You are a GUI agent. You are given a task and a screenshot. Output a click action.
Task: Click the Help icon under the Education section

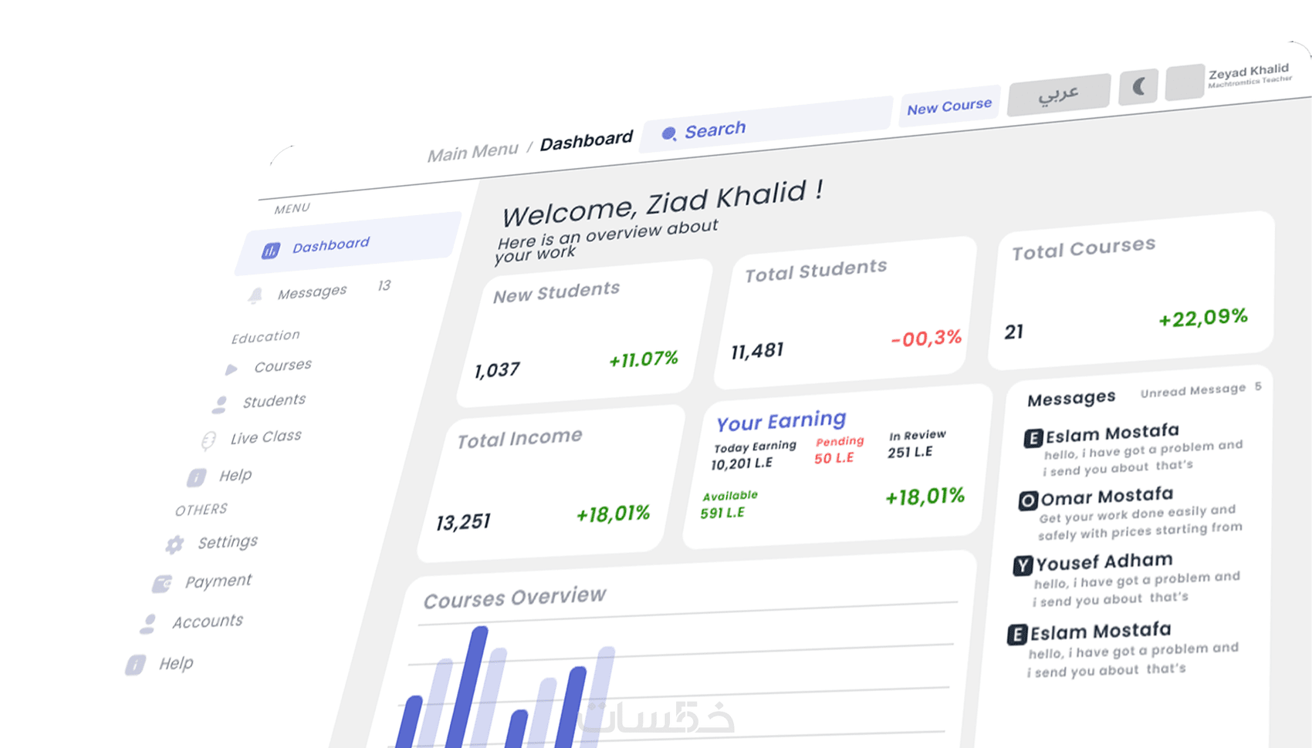point(197,478)
